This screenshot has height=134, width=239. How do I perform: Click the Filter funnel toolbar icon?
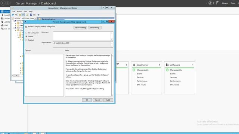(x=38, y=15)
